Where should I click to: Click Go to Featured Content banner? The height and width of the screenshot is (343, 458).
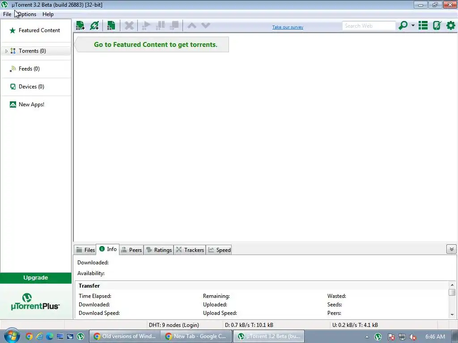coord(152,45)
